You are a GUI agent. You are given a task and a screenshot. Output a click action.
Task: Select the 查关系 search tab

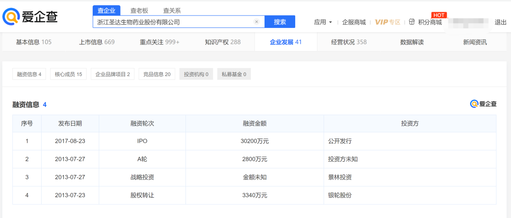[172, 10]
